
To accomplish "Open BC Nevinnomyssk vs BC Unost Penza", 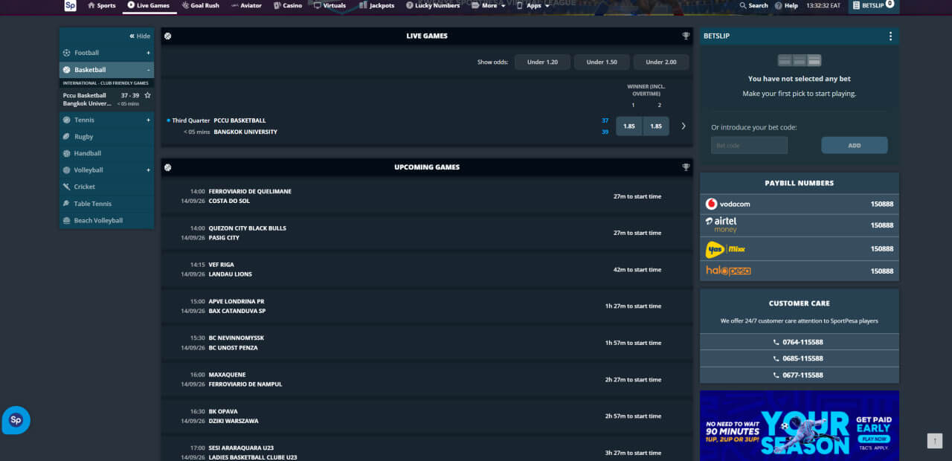I will click(427, 343).
